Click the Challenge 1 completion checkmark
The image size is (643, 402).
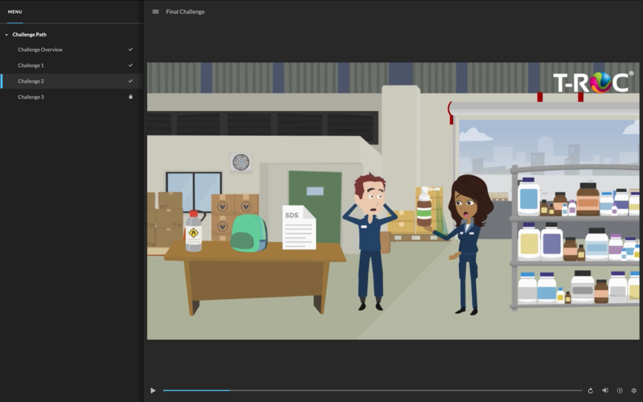click(x=131, y=65)
